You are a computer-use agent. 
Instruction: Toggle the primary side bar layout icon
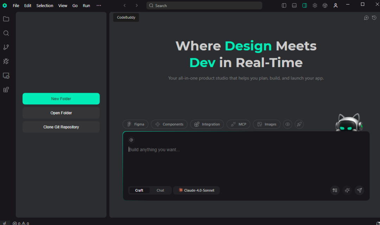(284, 6)
